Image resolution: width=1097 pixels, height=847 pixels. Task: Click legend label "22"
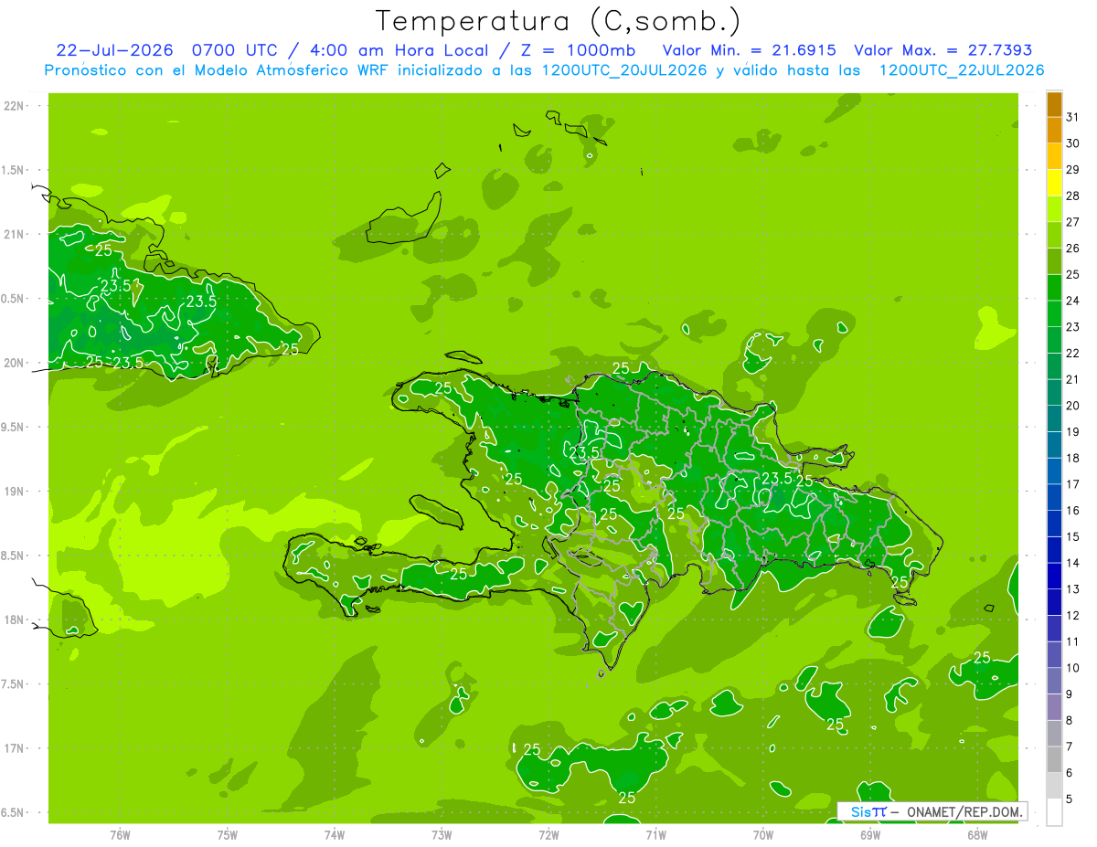[x=1073, y=354]
